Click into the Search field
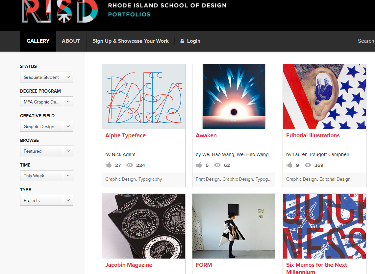 [366, 41]
